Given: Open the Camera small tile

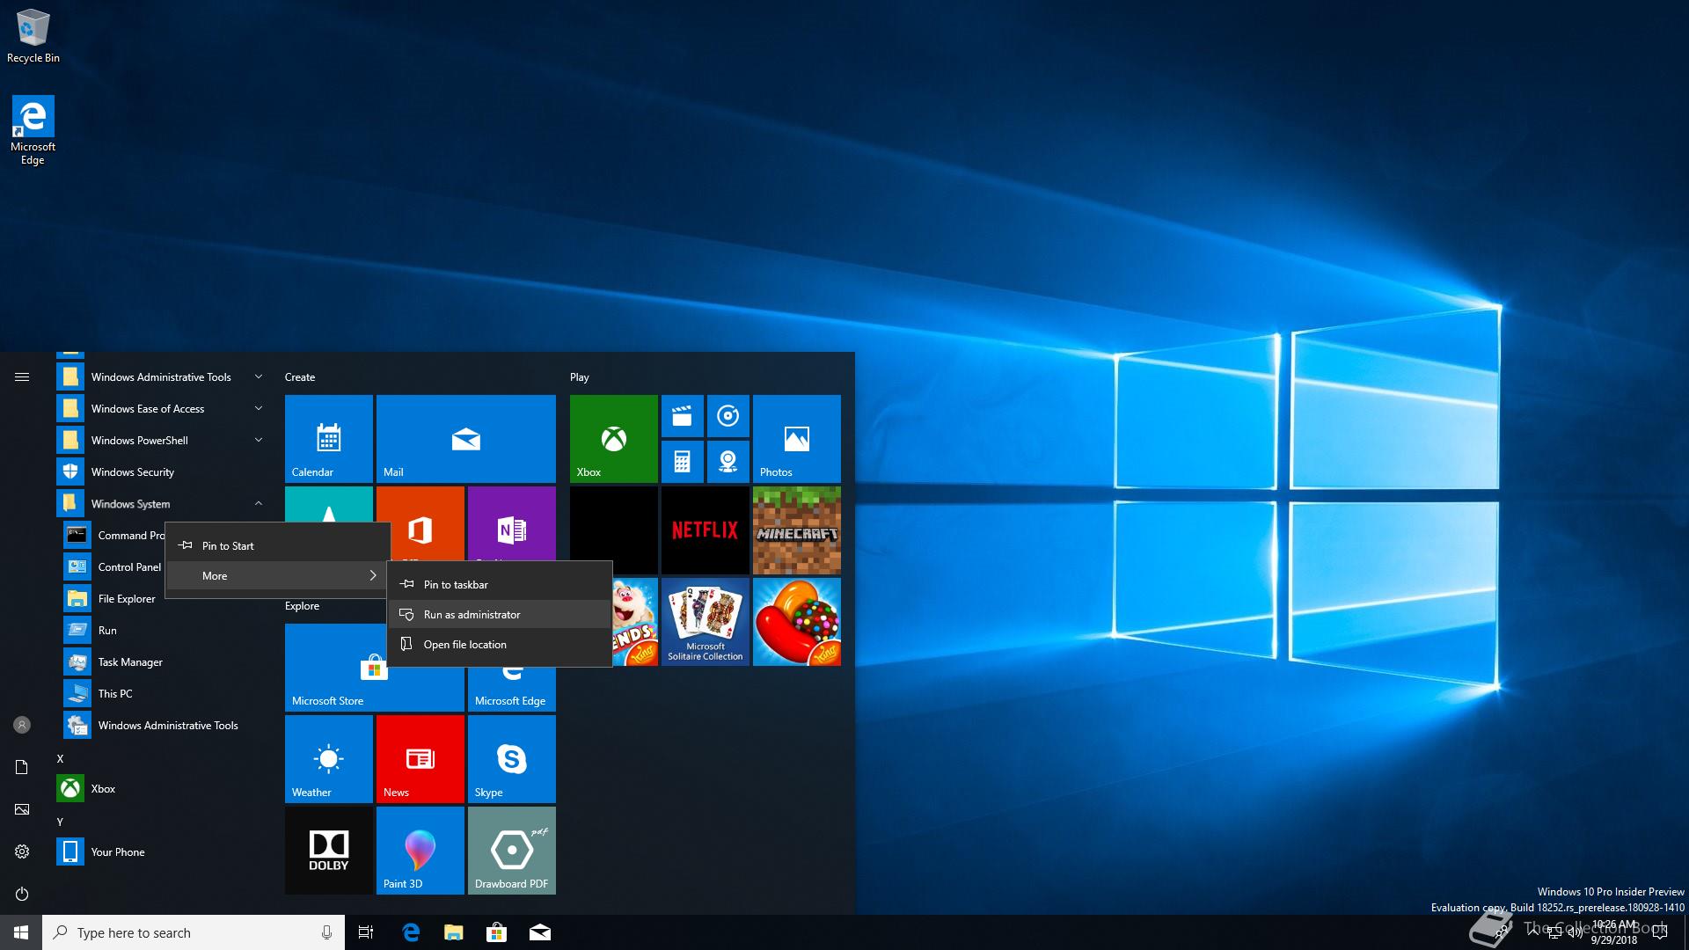Looking at the screenshot, I should [728, 462].
